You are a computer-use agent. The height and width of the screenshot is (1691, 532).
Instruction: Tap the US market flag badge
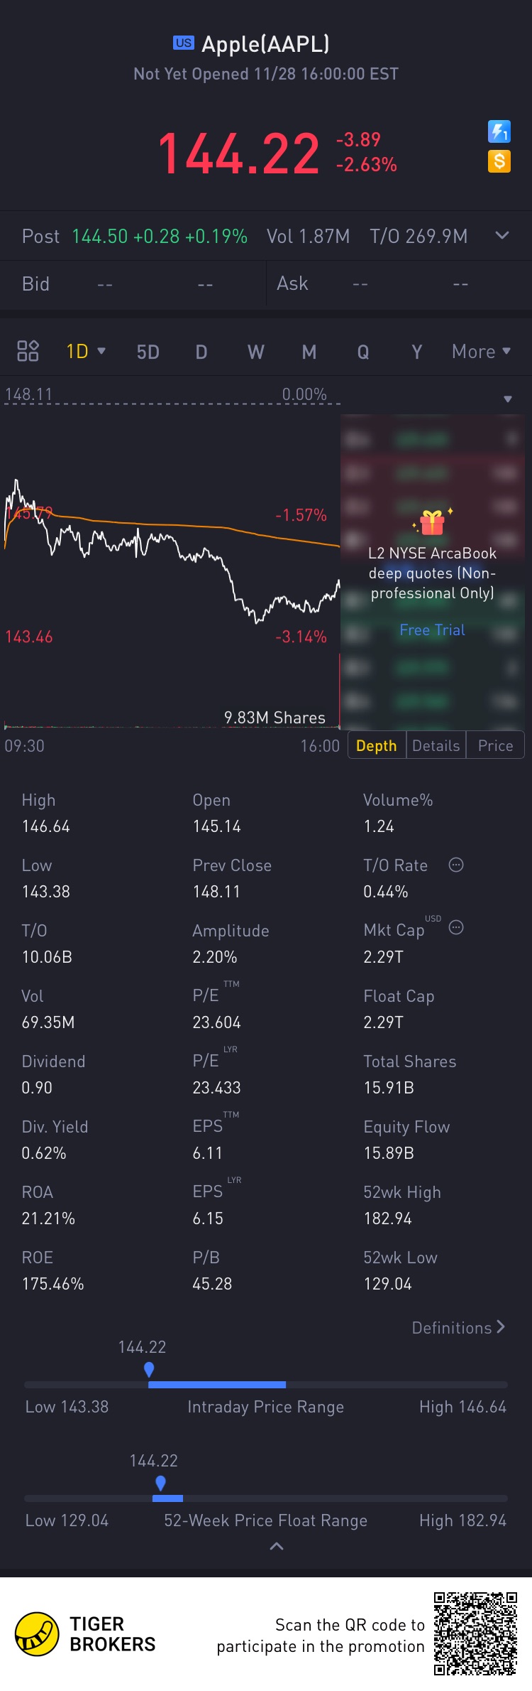coord(183,43)
